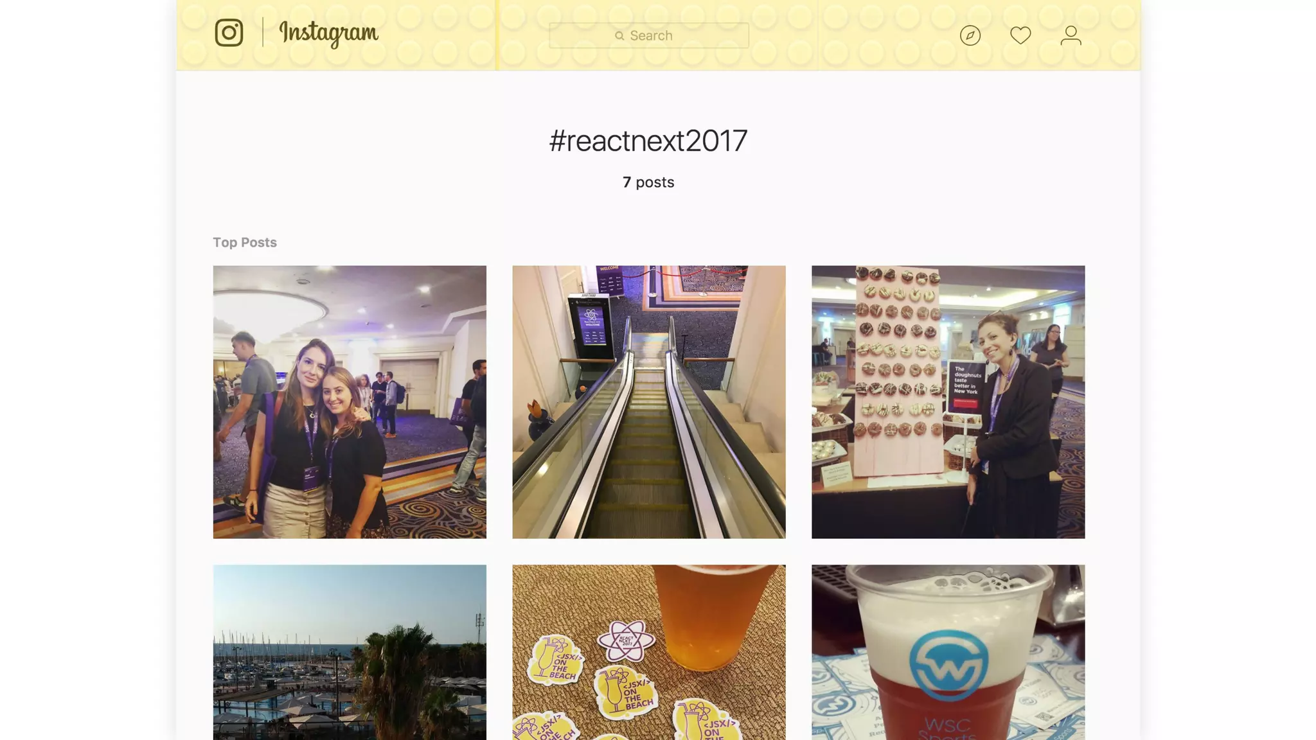The image size is (1316, 740).
Task: Click the #reactnext2017 hashtag heading
Action: 648,141
